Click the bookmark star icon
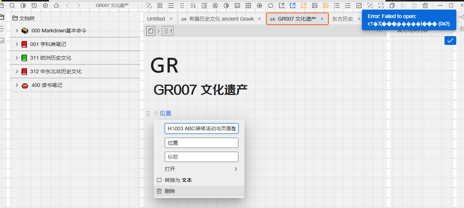 160,6
